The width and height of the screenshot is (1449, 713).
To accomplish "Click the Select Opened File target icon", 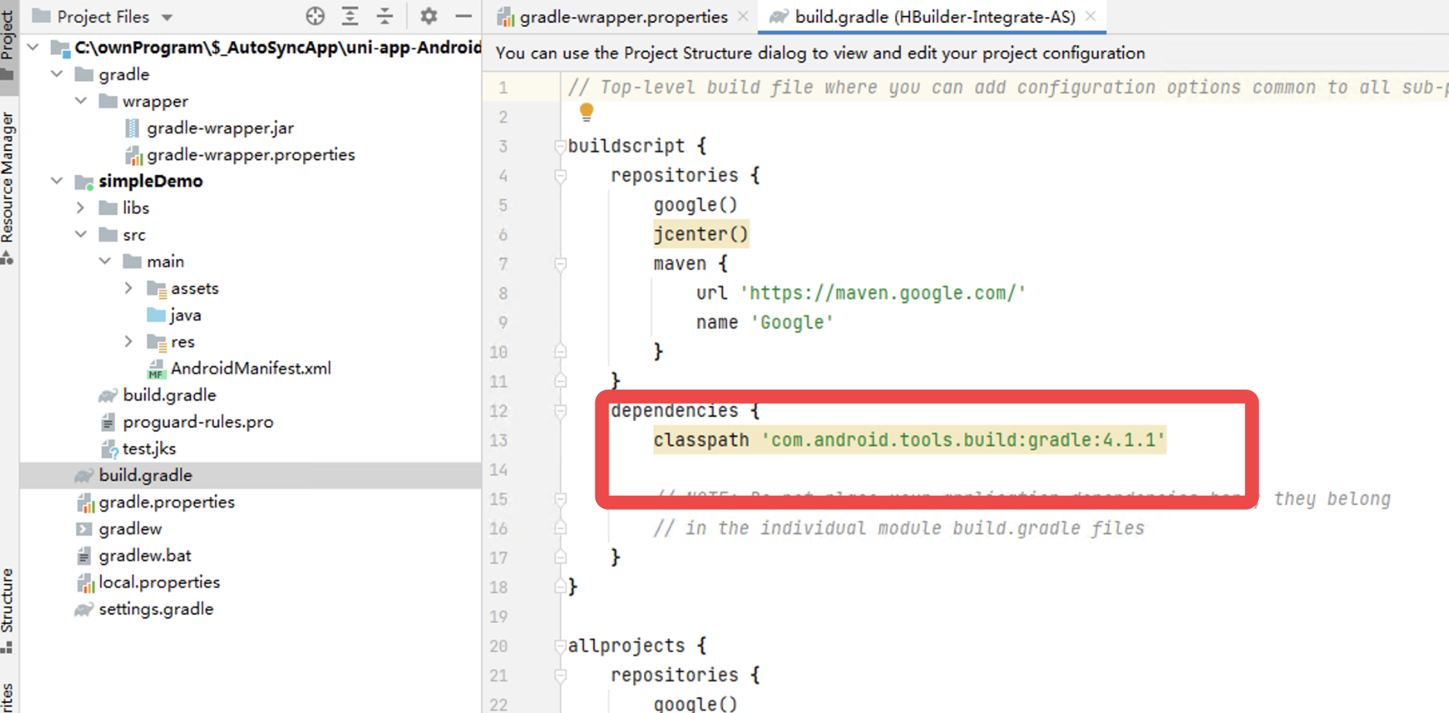I will [315, 15].
